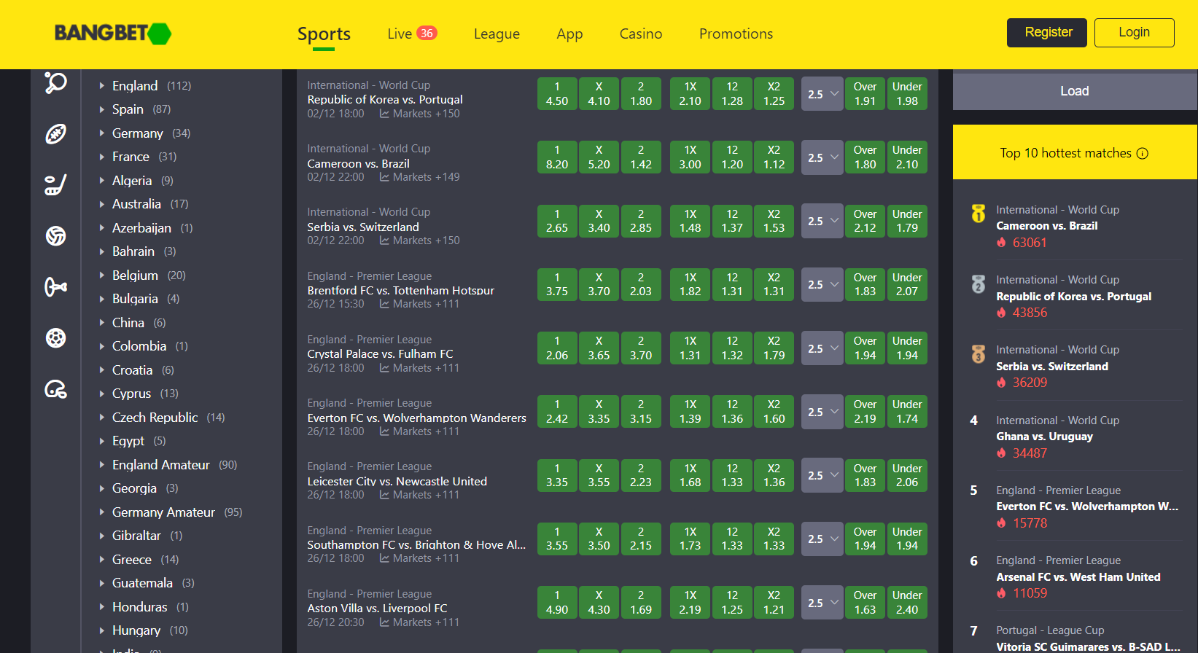Select the ice hockey sport icon

tap(55, 185)
